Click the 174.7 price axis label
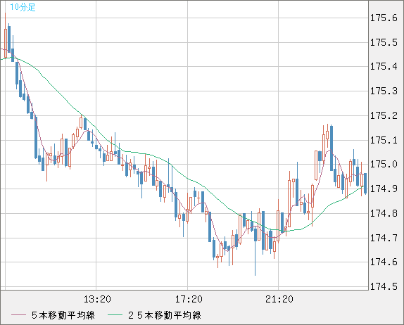 tap(384, 238)
